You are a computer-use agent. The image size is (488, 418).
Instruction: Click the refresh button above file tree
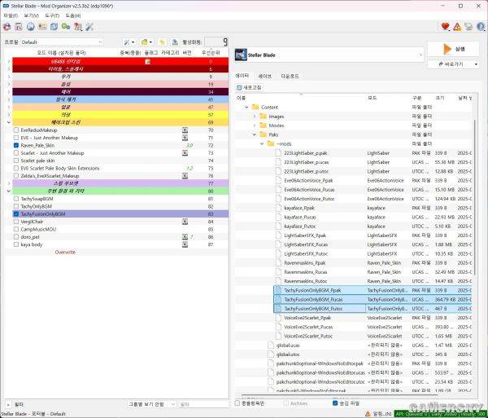tap(249, 87)
